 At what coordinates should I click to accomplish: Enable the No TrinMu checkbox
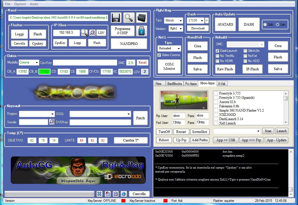click(x=218, y=56)
